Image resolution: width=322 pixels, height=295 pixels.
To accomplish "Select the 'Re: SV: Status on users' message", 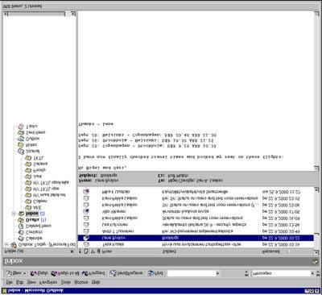I will pos(196,198).
